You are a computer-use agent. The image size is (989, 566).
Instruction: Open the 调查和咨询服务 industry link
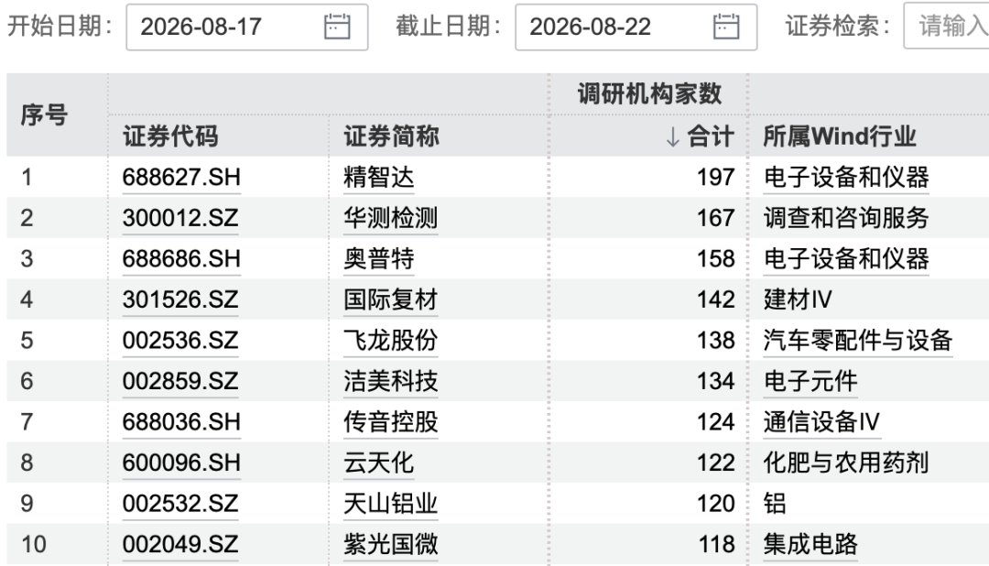[x=846, y=218]
